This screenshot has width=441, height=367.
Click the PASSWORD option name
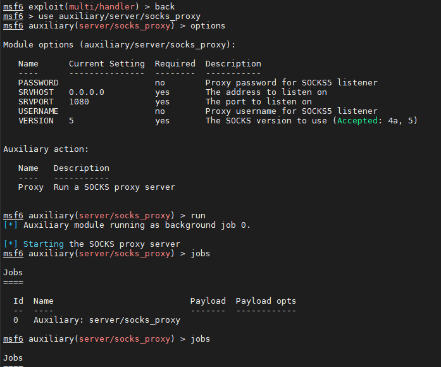tap(38, 83)
